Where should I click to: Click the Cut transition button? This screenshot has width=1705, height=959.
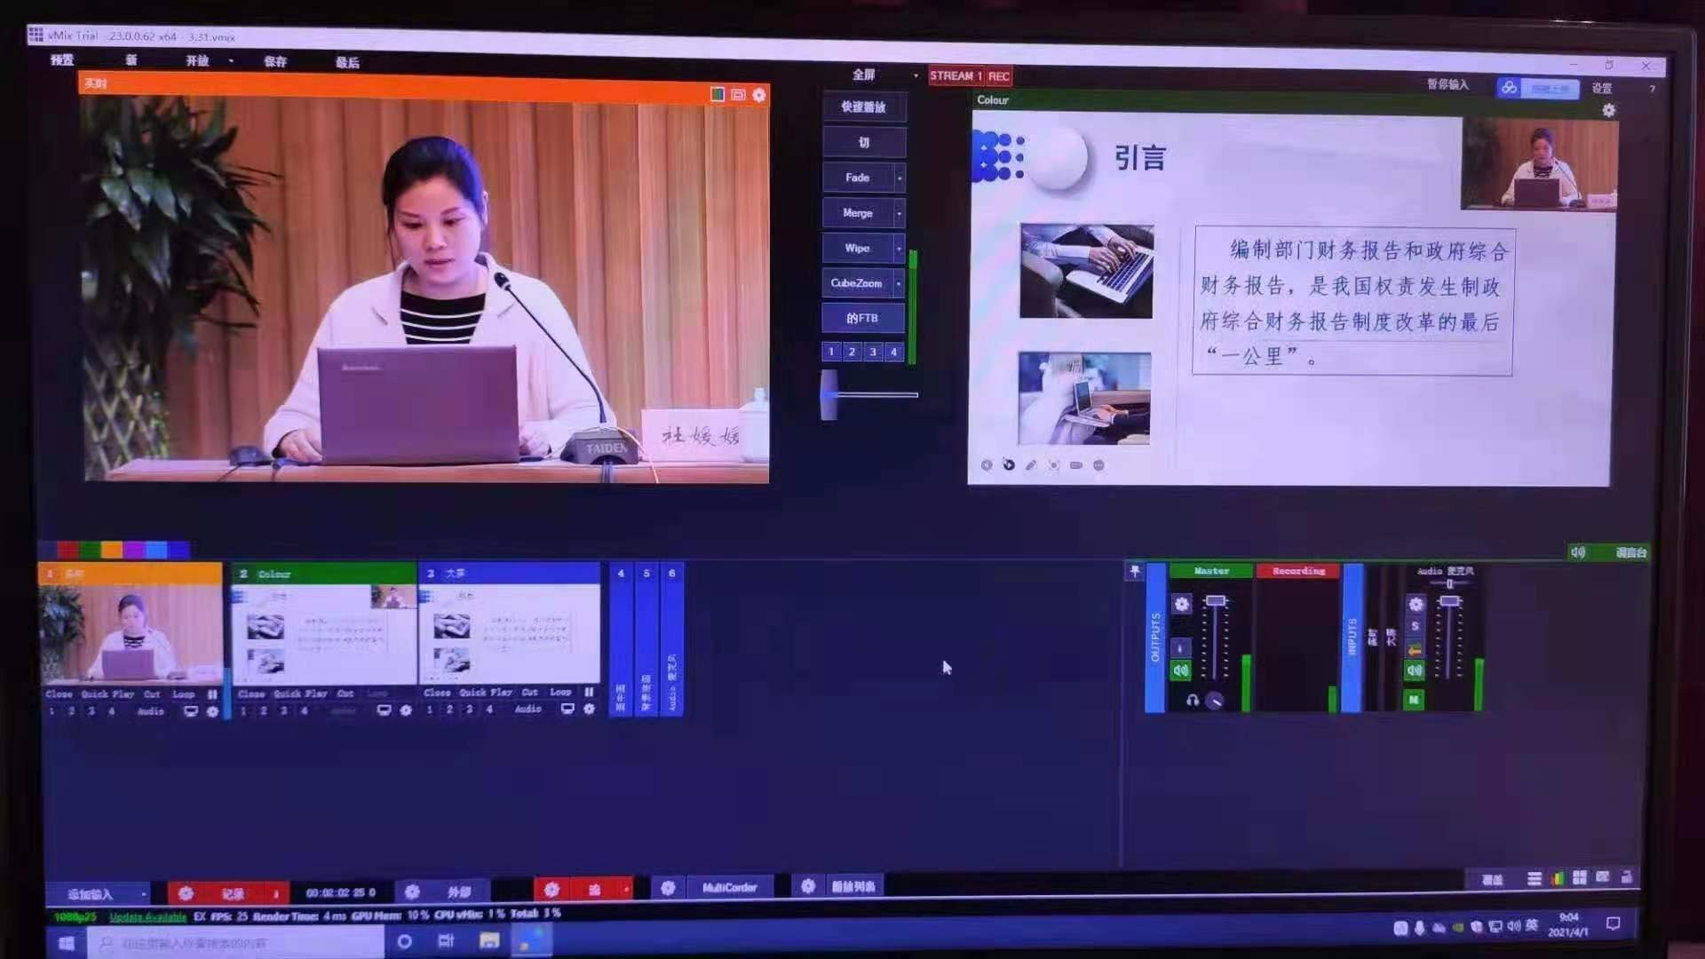[x=864, y=142]
